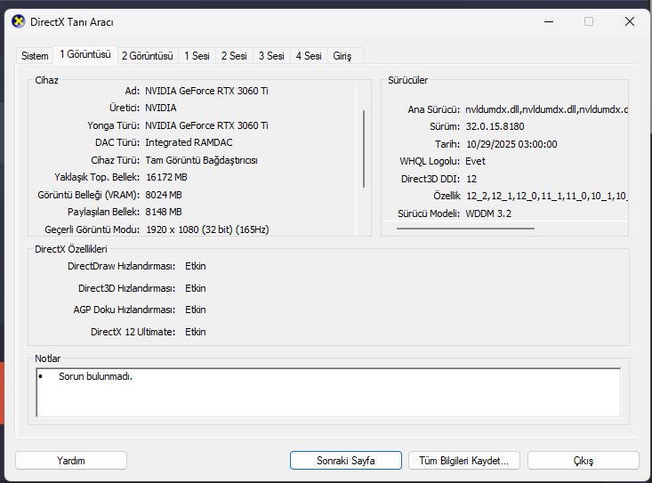The image size is (652, 483).
Task: Click the 'Sürücü Modeli:' label
Action: pyautogui.click(x=429, y=213)
